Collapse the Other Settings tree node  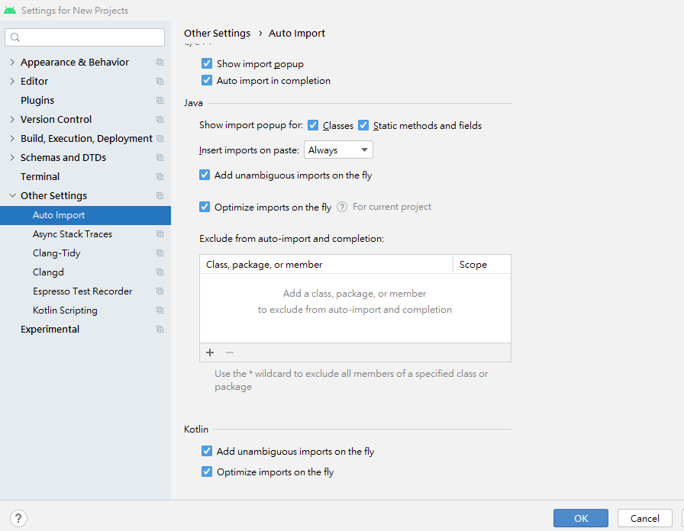[x=12, y=196]
